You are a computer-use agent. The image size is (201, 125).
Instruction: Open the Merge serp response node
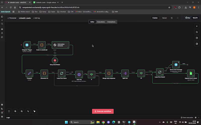(x=109, y=73)
